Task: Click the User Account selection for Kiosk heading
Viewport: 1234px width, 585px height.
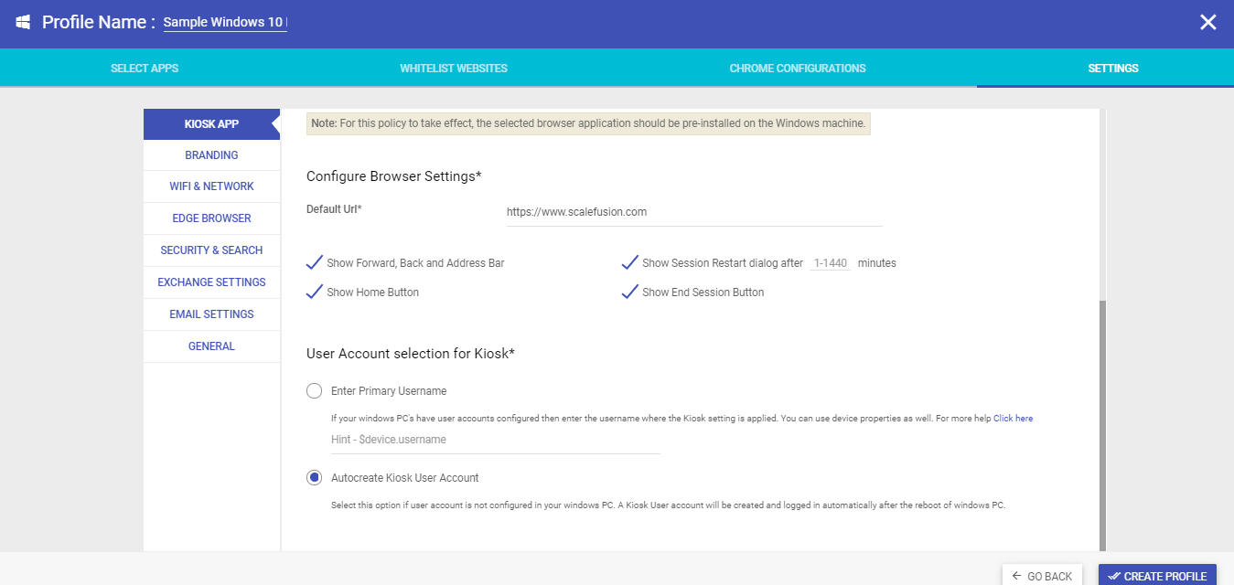Action: click(411, 354)
